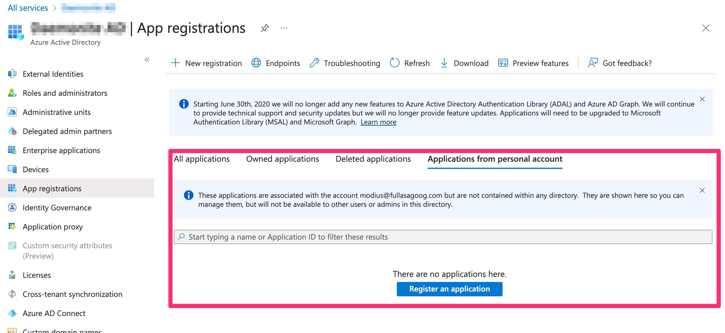Pin the App registrations blade

(x=265, y=28)
